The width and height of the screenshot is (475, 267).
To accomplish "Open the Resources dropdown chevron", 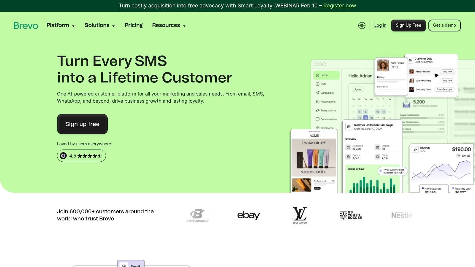I will (184, 26).
